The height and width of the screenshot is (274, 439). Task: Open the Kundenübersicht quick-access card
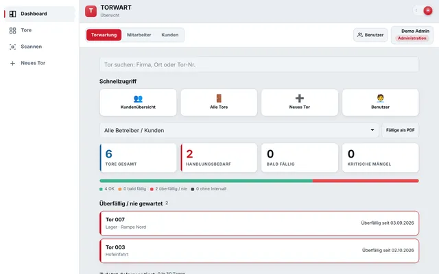(138, 102)
